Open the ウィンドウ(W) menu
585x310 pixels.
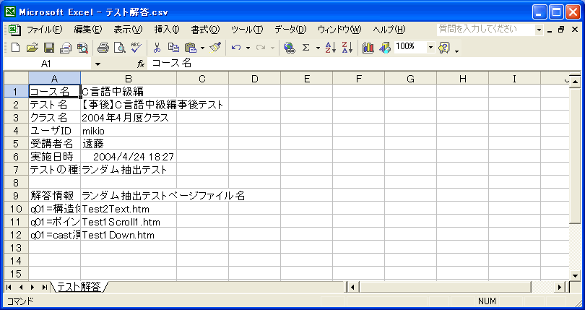click(339, 30)
